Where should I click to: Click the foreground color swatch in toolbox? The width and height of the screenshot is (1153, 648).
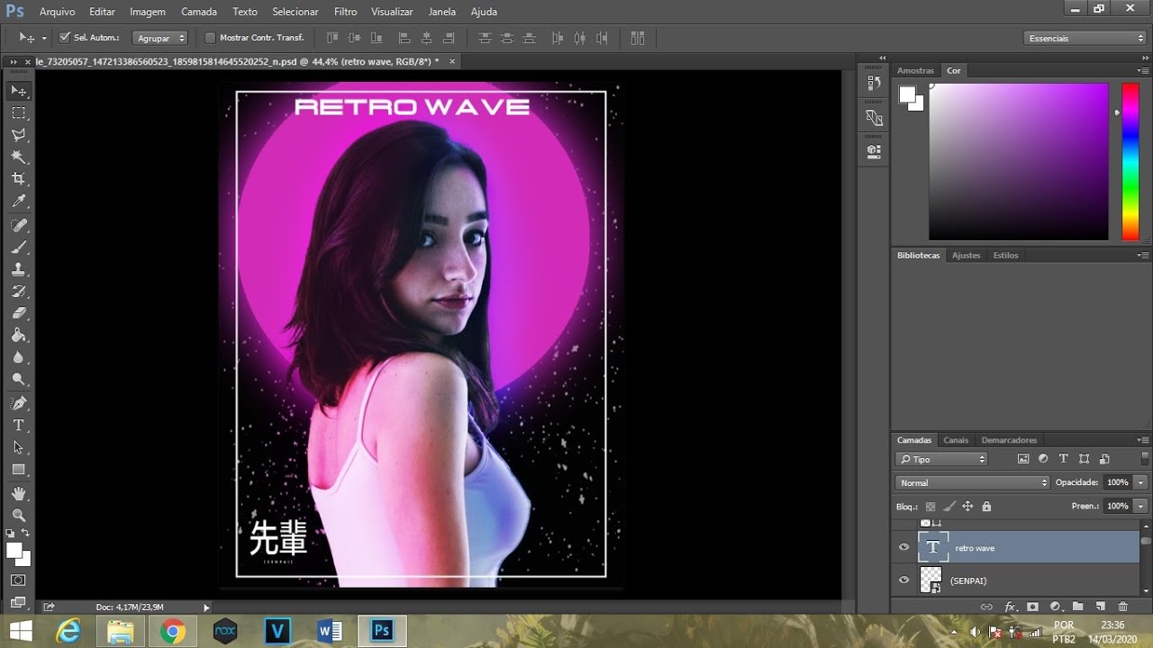coord(14,550)
